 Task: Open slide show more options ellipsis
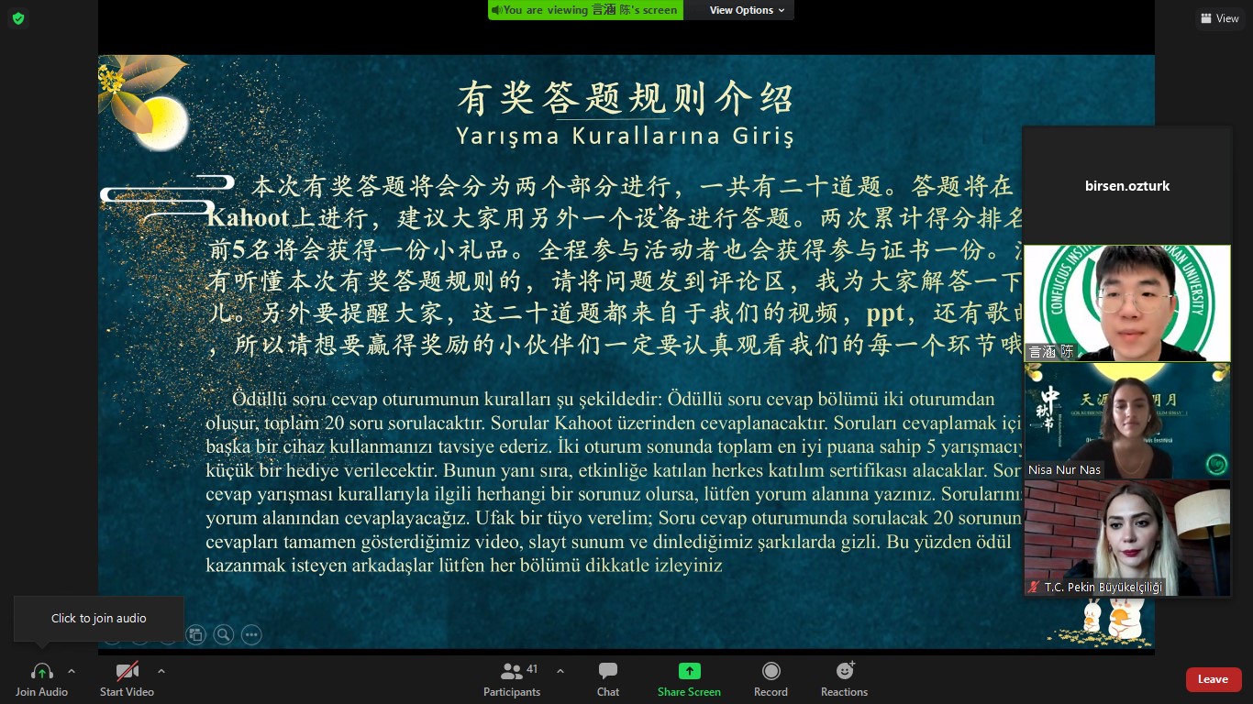(x=251, y=634)
